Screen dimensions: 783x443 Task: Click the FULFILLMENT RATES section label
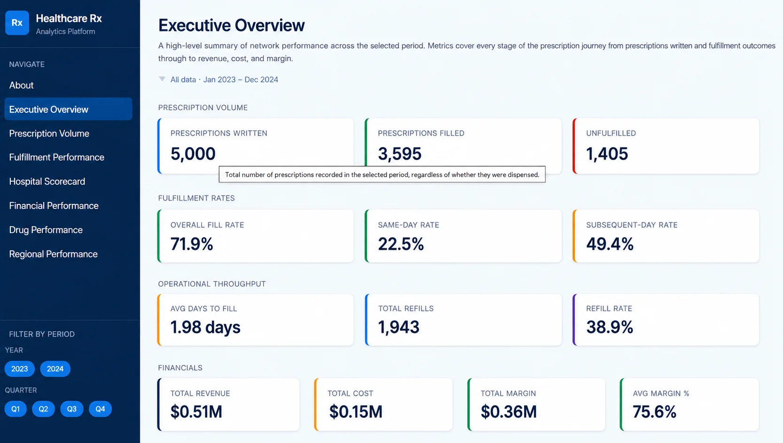(196, 198)
